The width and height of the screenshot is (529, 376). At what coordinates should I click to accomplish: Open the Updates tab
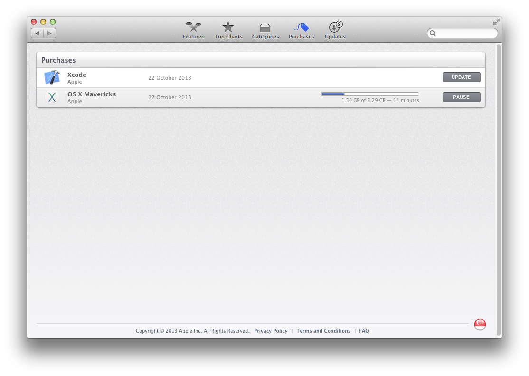coord(335,30)
